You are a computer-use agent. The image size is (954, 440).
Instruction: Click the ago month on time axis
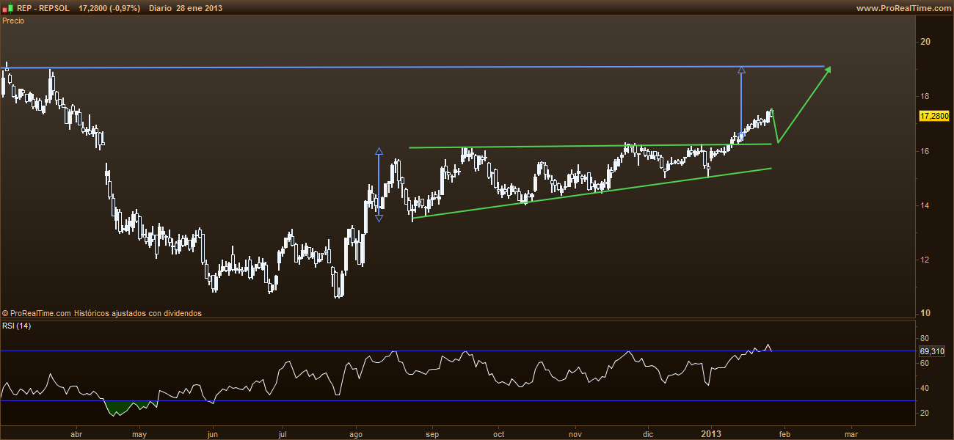(x=355, y=434)
